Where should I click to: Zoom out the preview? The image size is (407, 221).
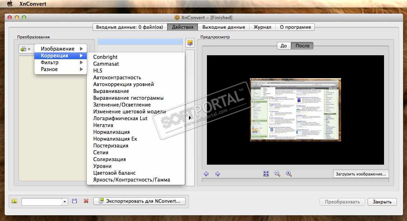(278, 174)
